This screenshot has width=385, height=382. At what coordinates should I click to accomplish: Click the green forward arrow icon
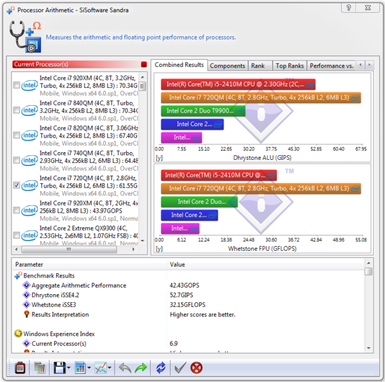click(141, 368)
